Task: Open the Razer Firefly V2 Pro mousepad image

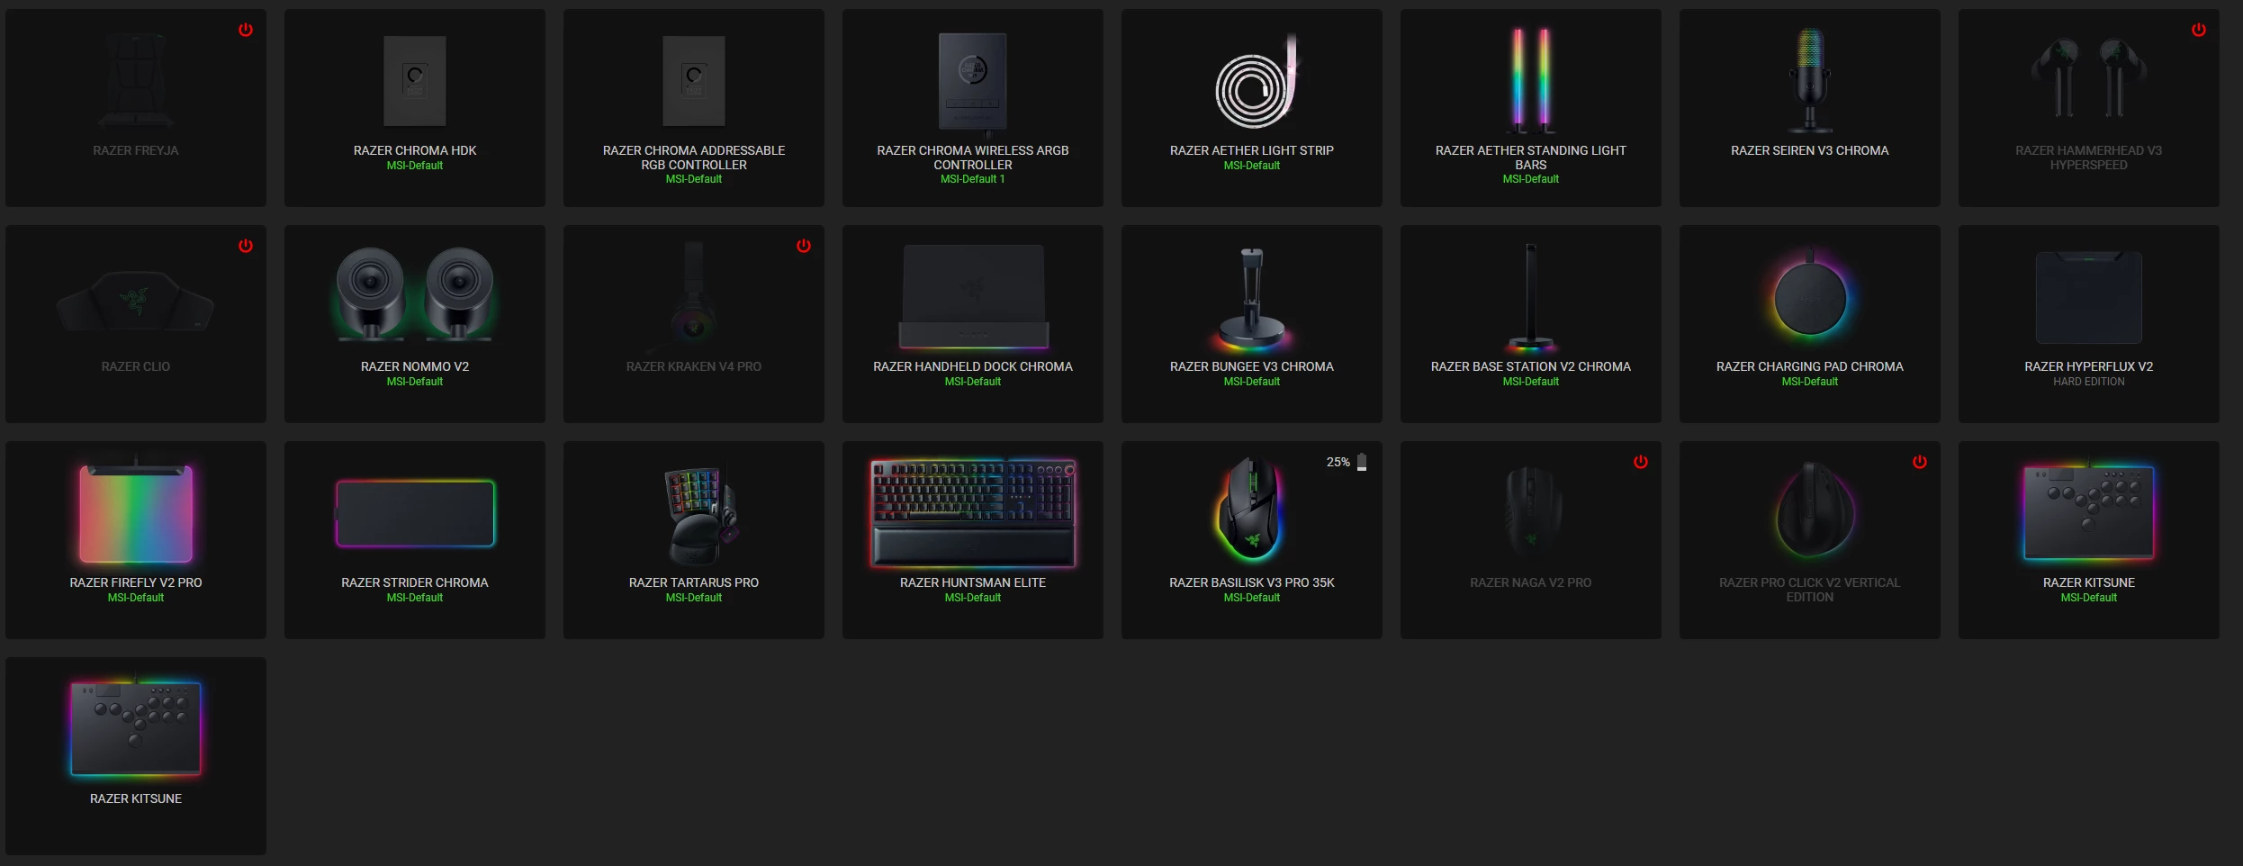Action: [x=136, y=510]
